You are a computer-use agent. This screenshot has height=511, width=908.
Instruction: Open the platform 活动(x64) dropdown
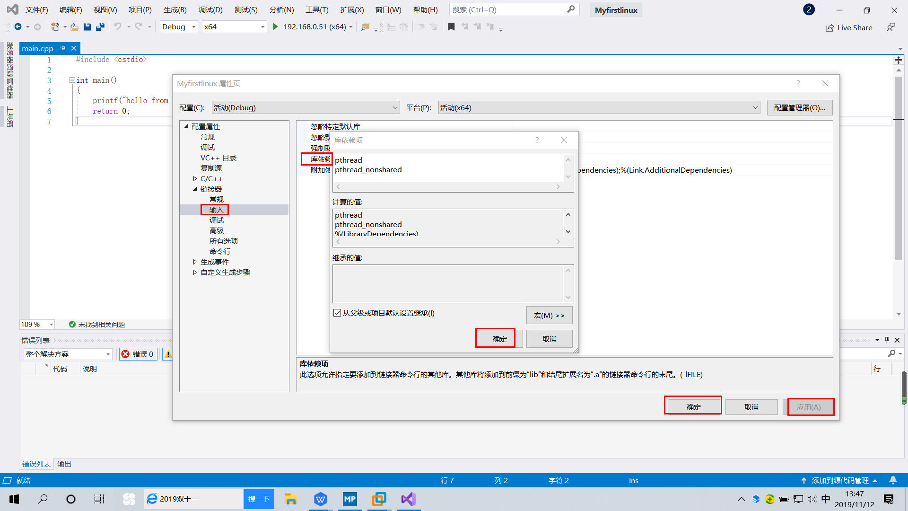click(x=598, y=108)
